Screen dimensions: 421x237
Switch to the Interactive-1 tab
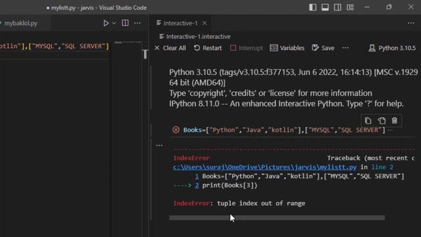180,23
